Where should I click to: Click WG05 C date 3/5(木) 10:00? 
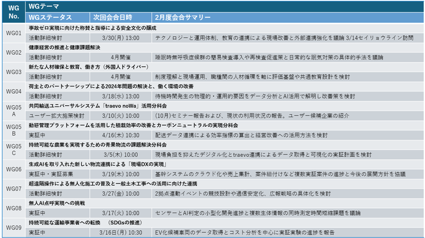[120, 154]
